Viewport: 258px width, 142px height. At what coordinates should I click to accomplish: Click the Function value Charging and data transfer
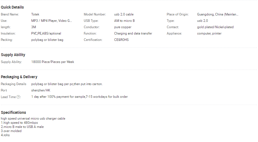(x=133, y=33)
